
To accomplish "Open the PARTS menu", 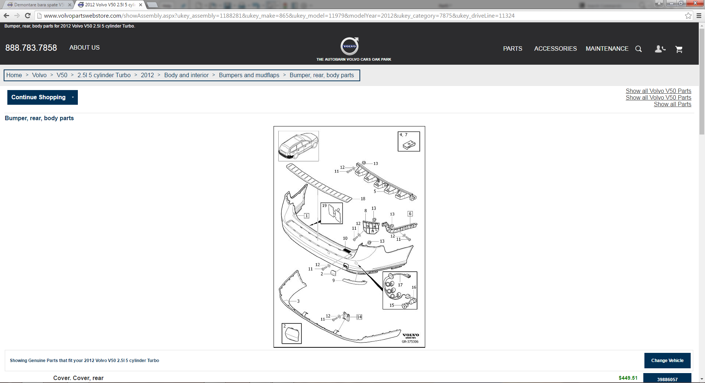I will coord(513,49).
